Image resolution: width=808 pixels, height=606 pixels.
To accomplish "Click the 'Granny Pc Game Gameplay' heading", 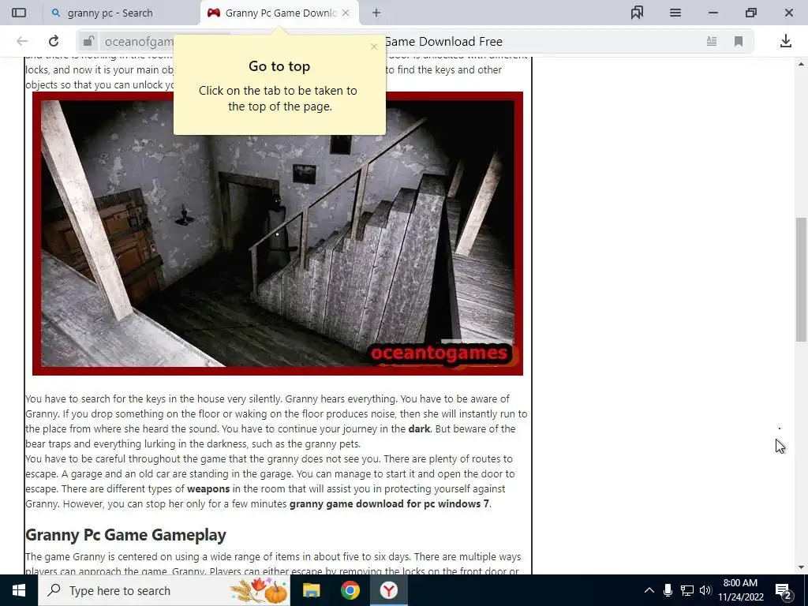I will (125, 535).
